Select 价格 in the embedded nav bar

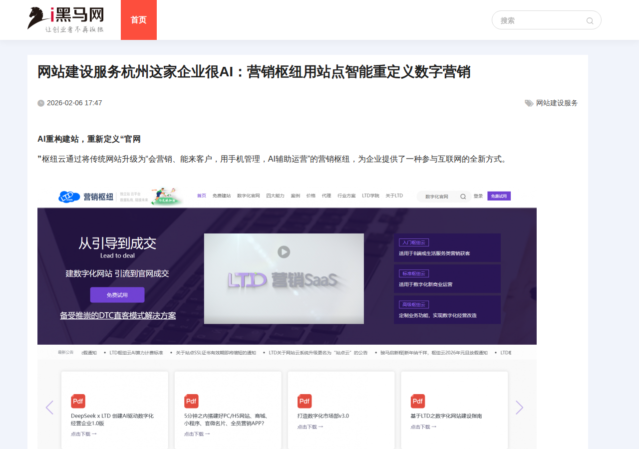click(x=311, y=196)
